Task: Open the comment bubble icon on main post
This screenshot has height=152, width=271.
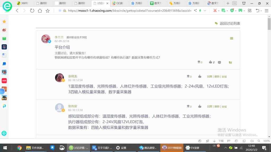Action: pos(219,63)
